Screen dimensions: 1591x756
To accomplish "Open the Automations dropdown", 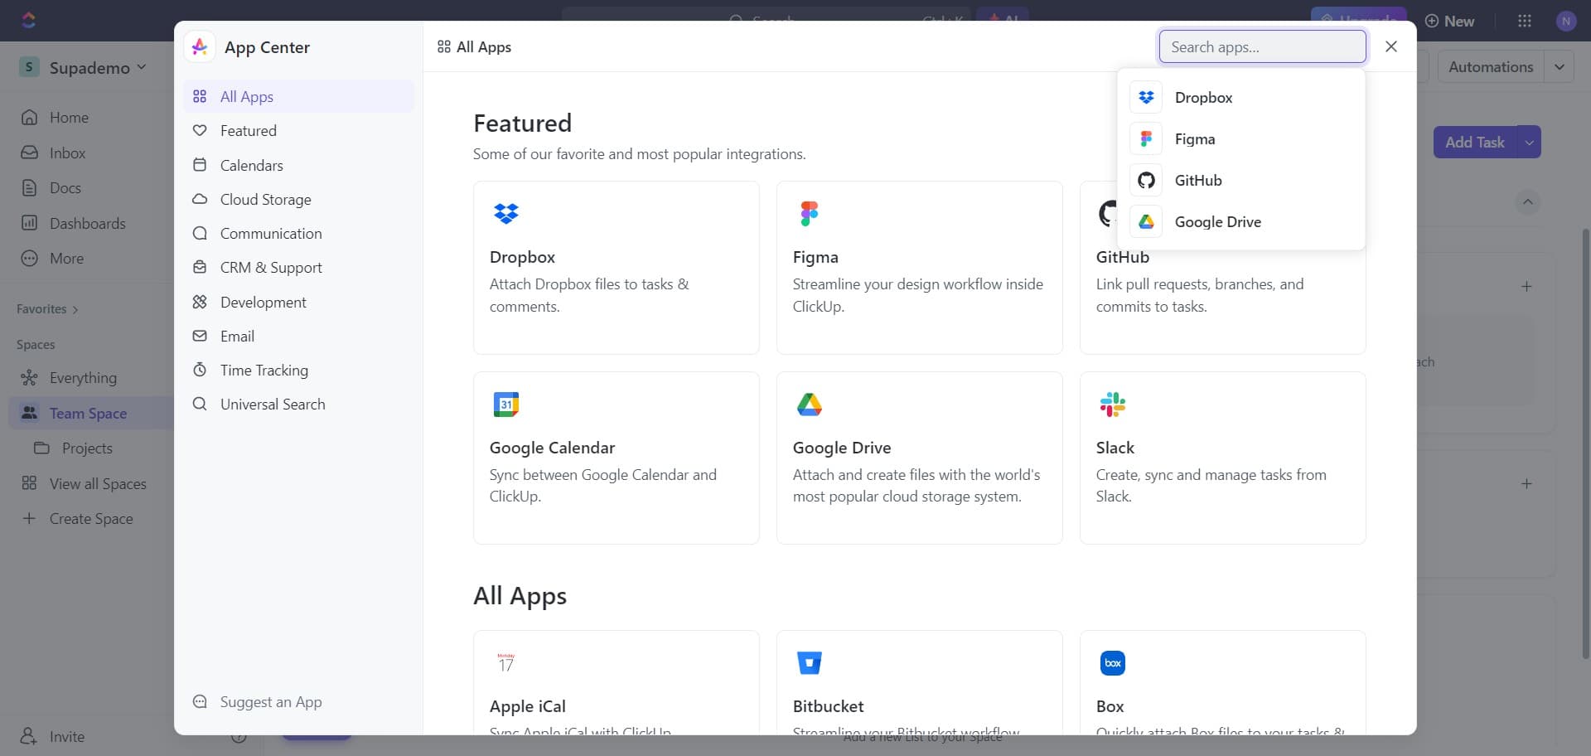I will click(x=1561, y=65).
